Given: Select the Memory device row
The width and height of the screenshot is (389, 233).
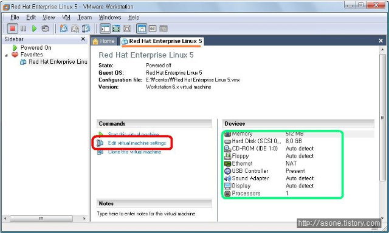Looking at the screenshot, I should coord(299,134).
